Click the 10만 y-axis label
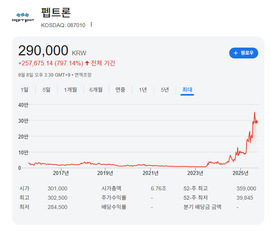This screenshot has width=271, height=231. pos(23,152)
